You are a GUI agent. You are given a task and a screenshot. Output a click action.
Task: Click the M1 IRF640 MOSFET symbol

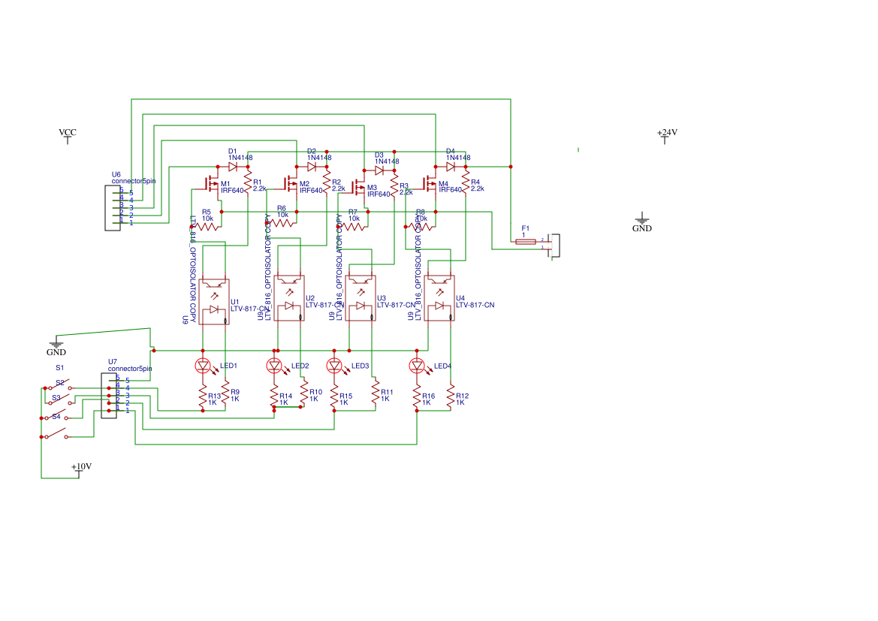pos(212,183)
